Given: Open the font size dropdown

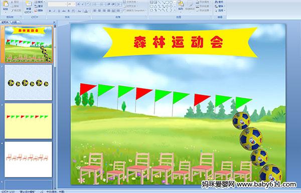Looking at the screenshot, I should (74, 4).
